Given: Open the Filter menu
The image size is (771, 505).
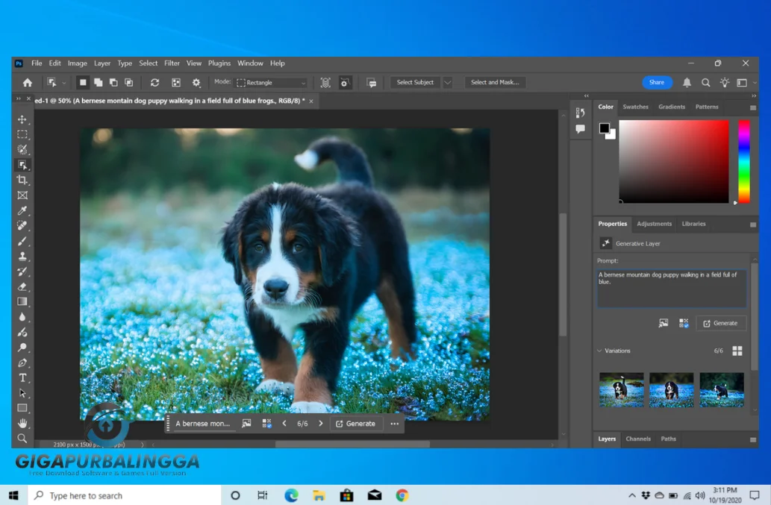Looking at the screenshot, I should (x=172, y=63).
